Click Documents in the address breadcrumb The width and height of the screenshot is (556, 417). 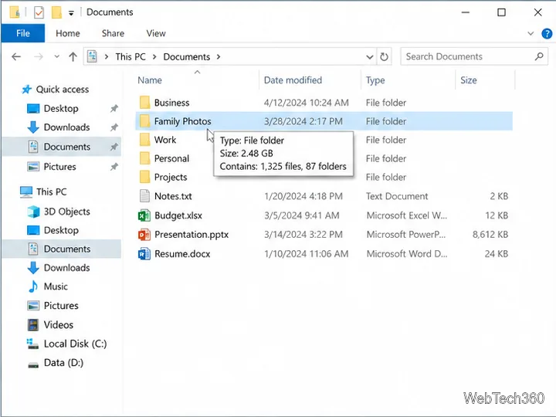click(187, 56)
